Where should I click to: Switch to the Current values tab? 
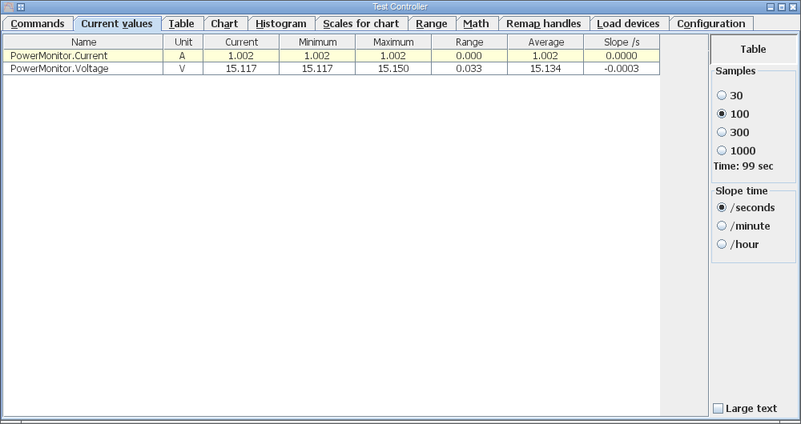pyautogui.click(x=117, y=24)
